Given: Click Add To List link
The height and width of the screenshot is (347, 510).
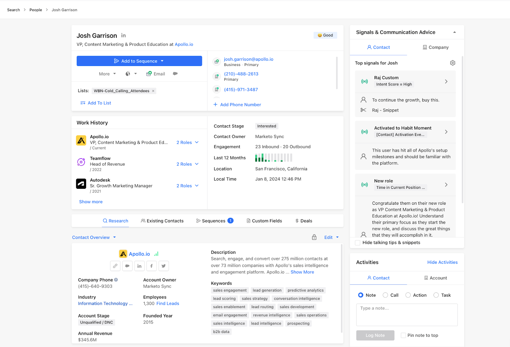Looking at the screenshot, I should 96,103.
